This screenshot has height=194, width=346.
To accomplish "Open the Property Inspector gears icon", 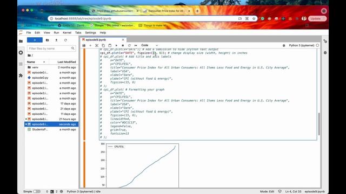I will coord(325,41).
